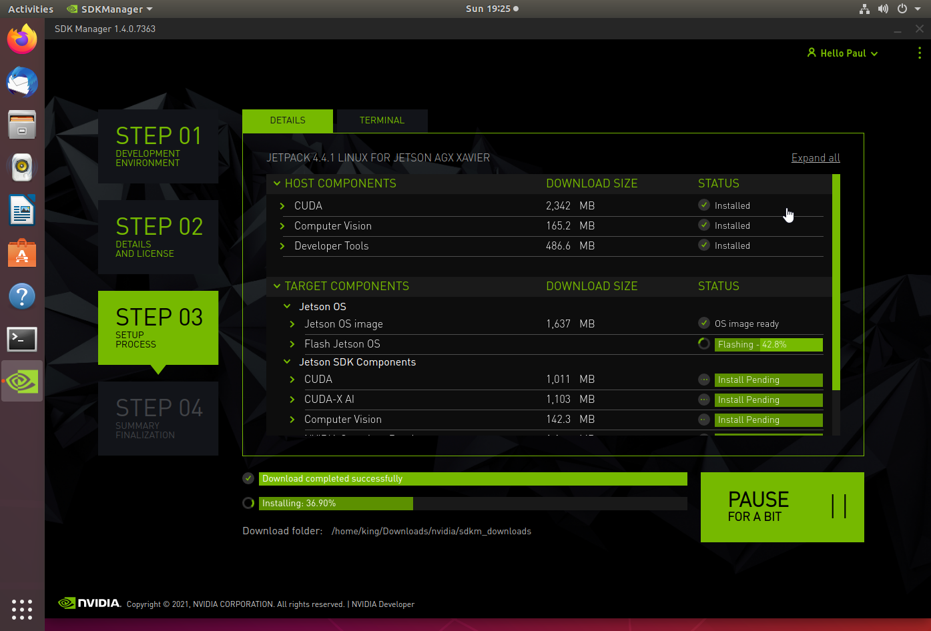
Task: Click host Computer Vision Installed checkmark
Action: (704, 225)
